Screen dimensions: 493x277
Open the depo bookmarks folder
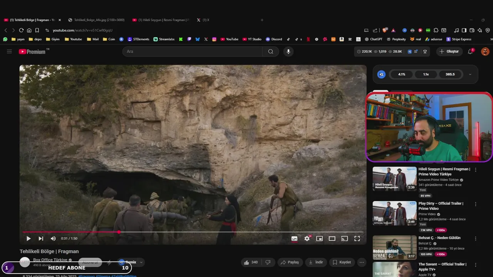(x=35, y=39)
